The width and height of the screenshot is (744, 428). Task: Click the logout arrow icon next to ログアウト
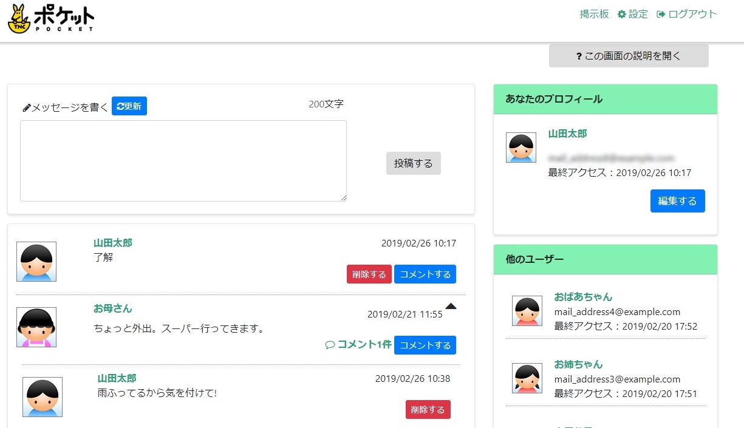(660, 13)
